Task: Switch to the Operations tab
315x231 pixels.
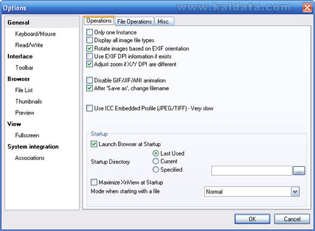Action: point(99,21)
